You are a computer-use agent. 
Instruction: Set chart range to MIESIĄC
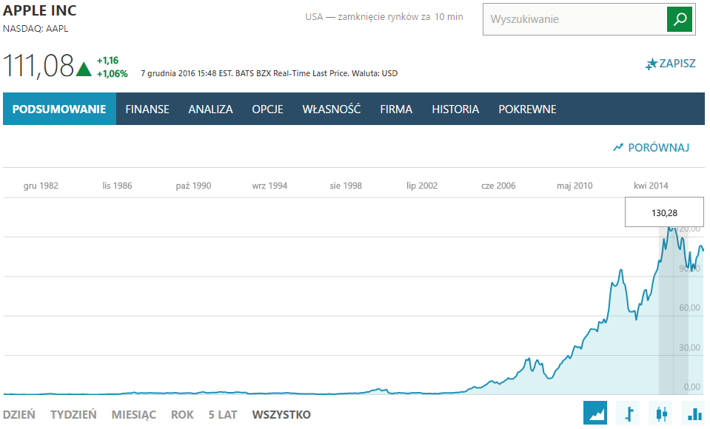[133, 414]
